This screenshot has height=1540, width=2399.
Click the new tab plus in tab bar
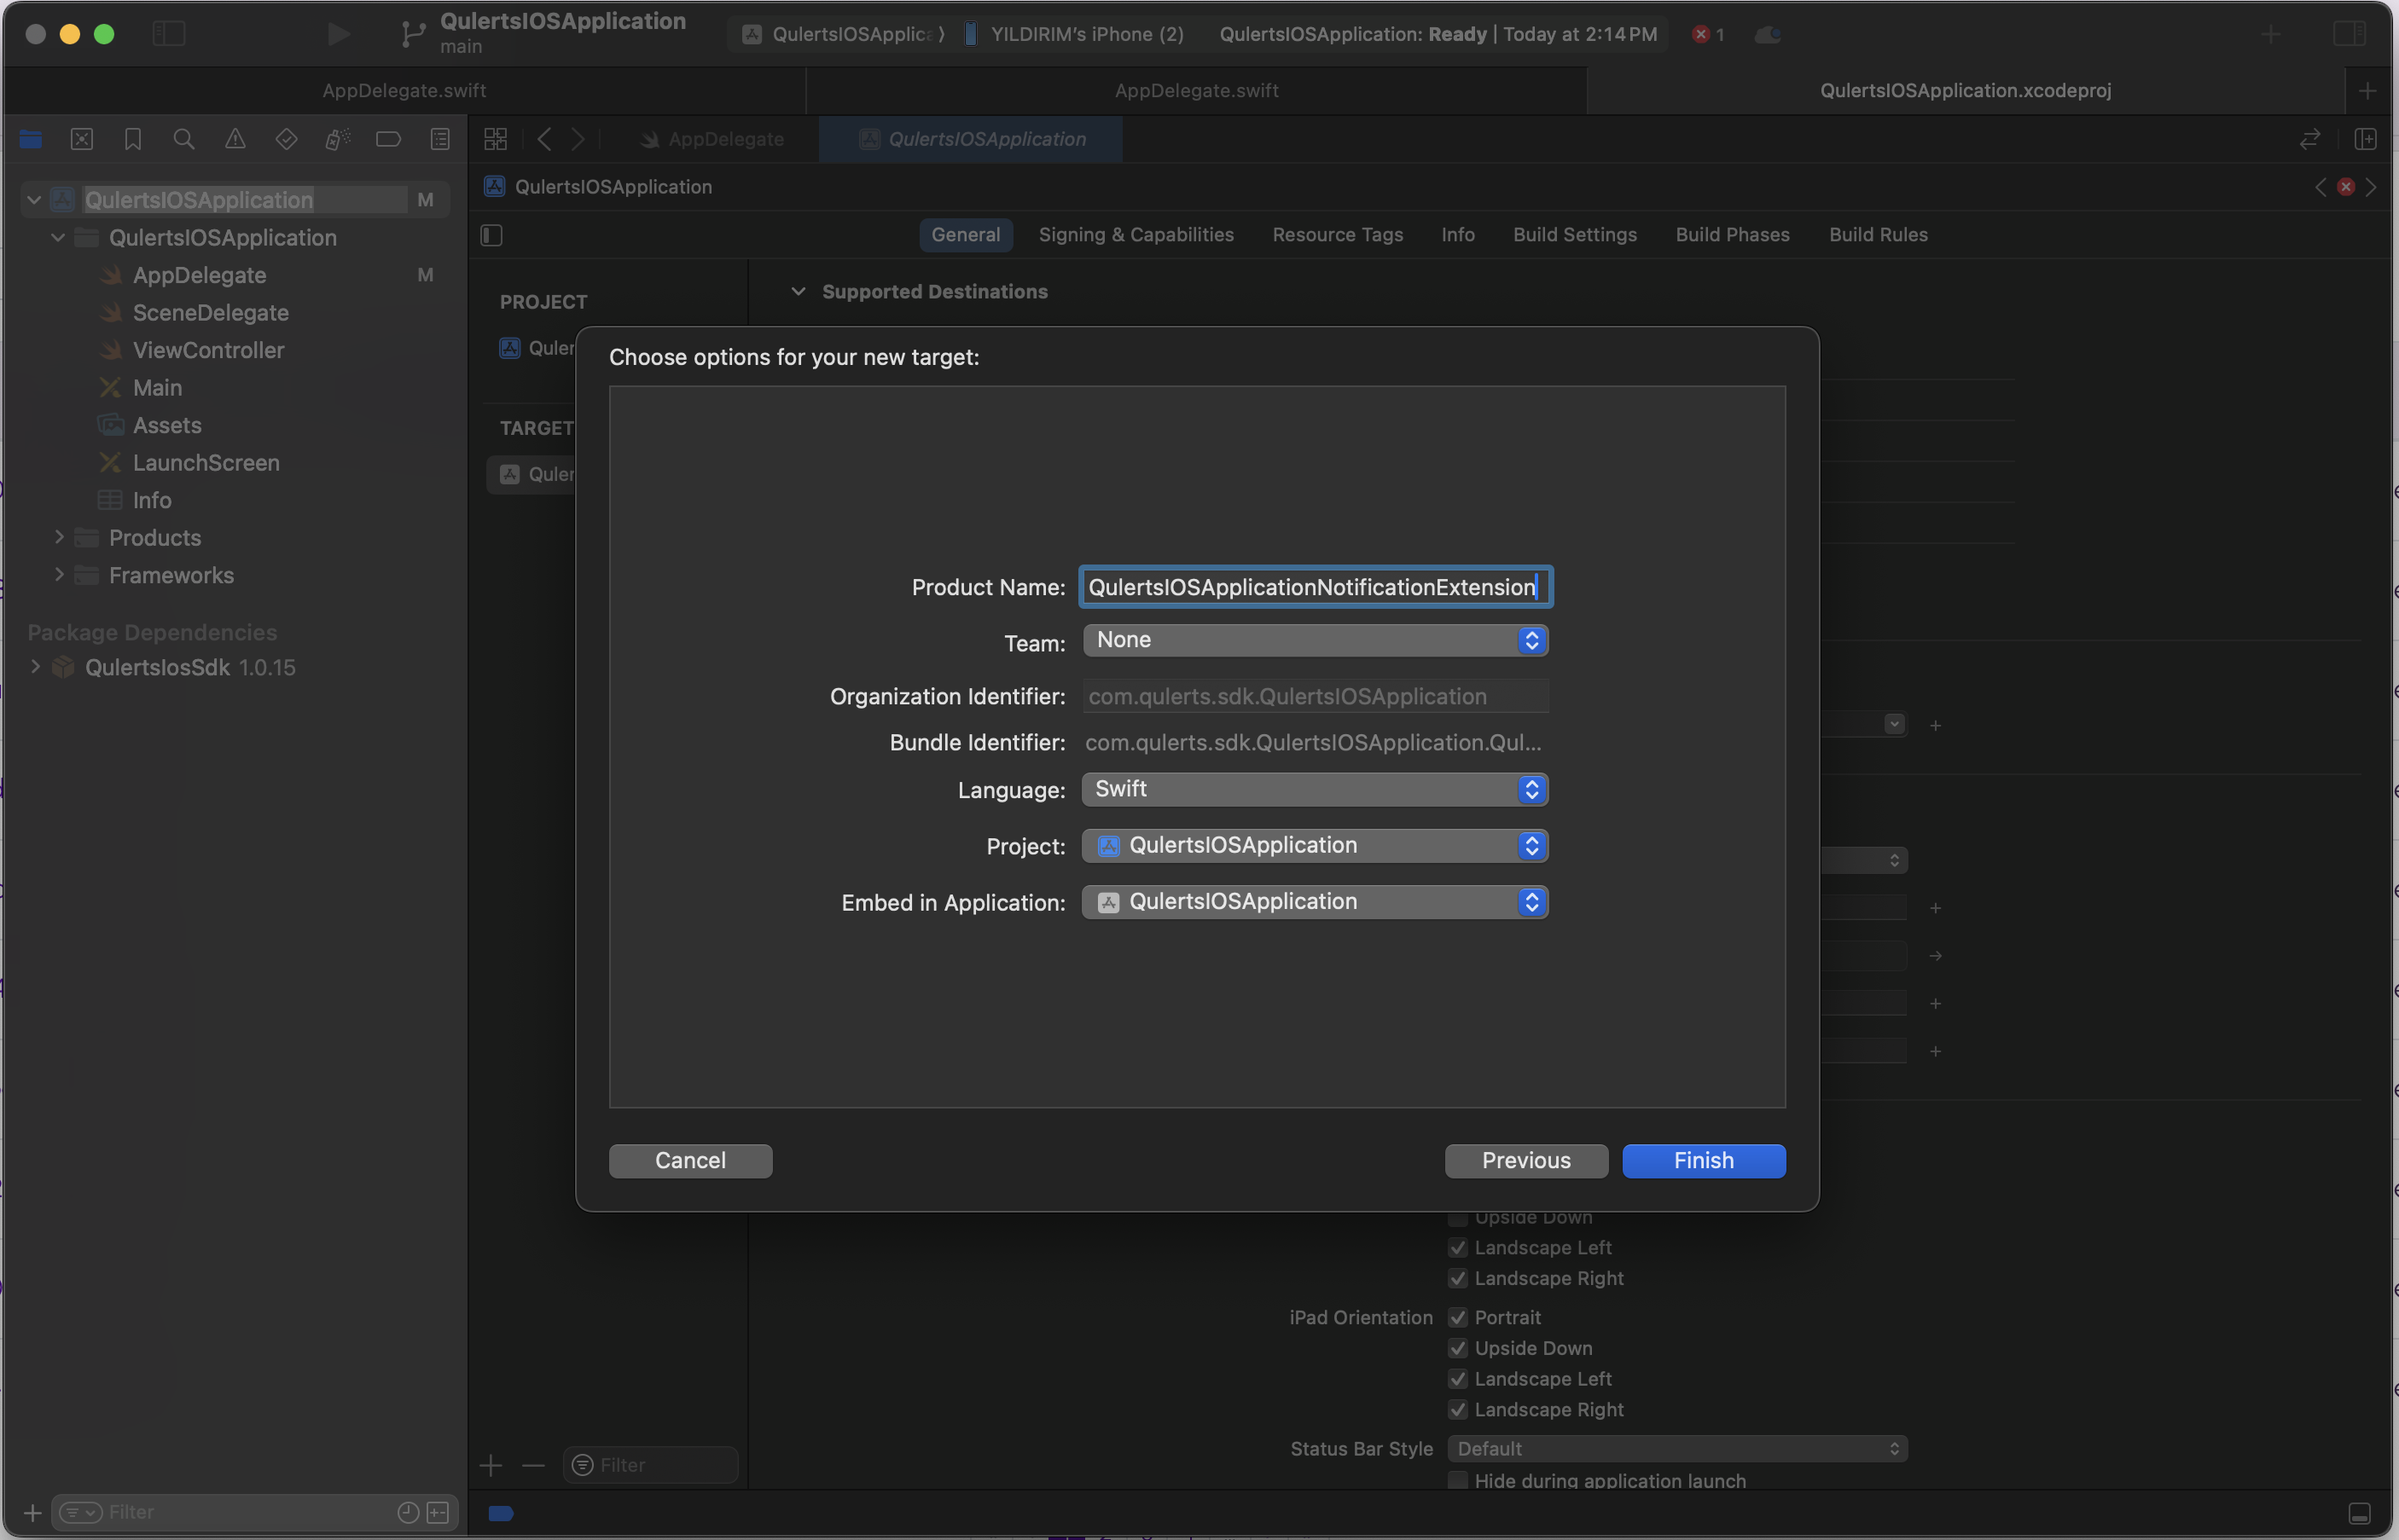pos(2367,91)
